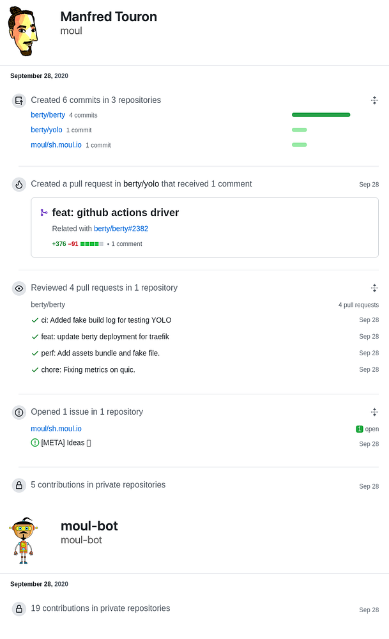Click the open issue icon beside "[META] Ideas"
The width and height of the screenshot is (389, 639).
coord(35,443)
